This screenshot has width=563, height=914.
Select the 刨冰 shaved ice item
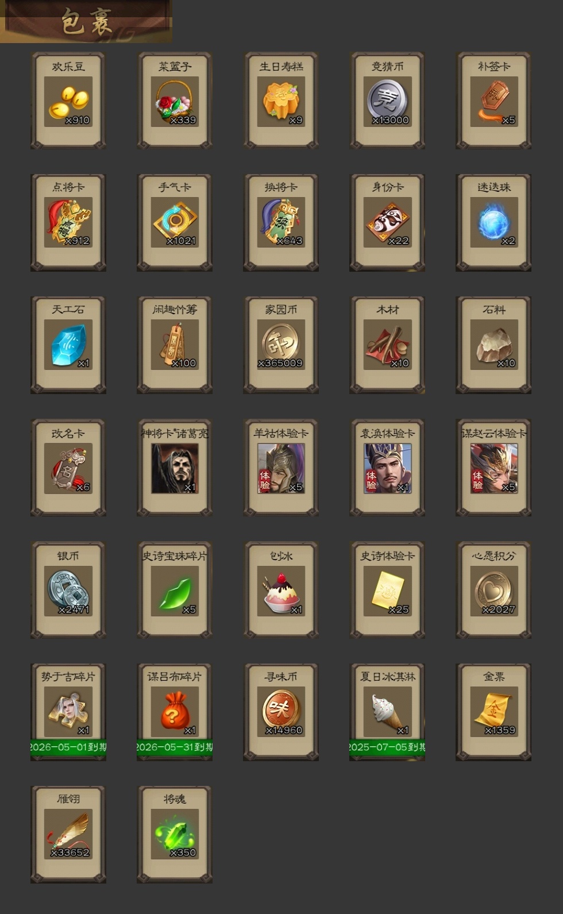(281, 589)
